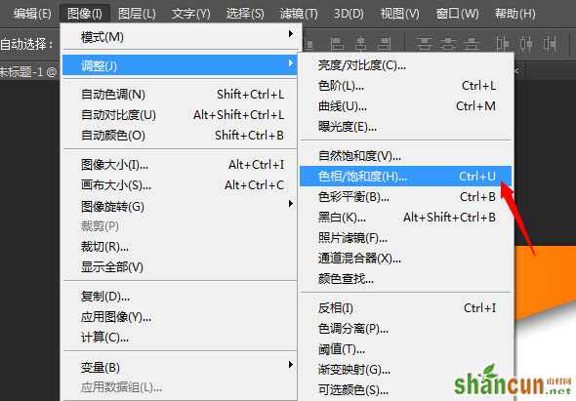Open the 窗口(W) menu

tap(457, 14)
